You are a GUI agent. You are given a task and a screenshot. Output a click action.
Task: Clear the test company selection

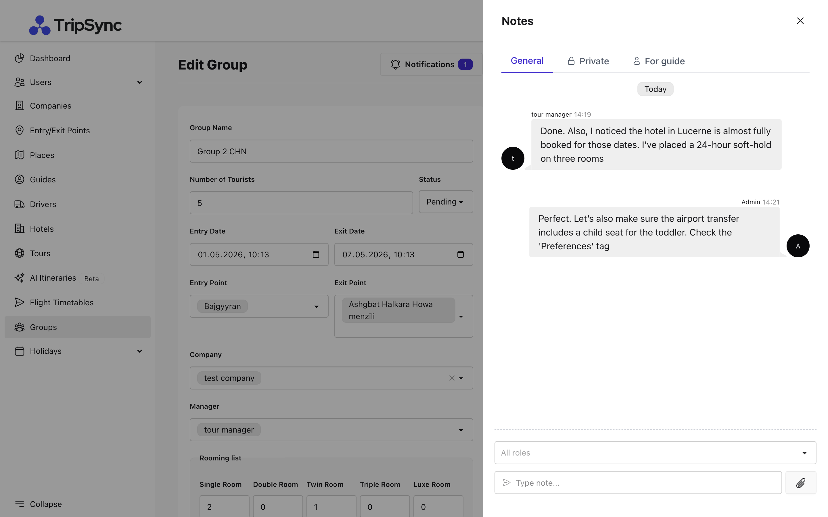point(452,378)
